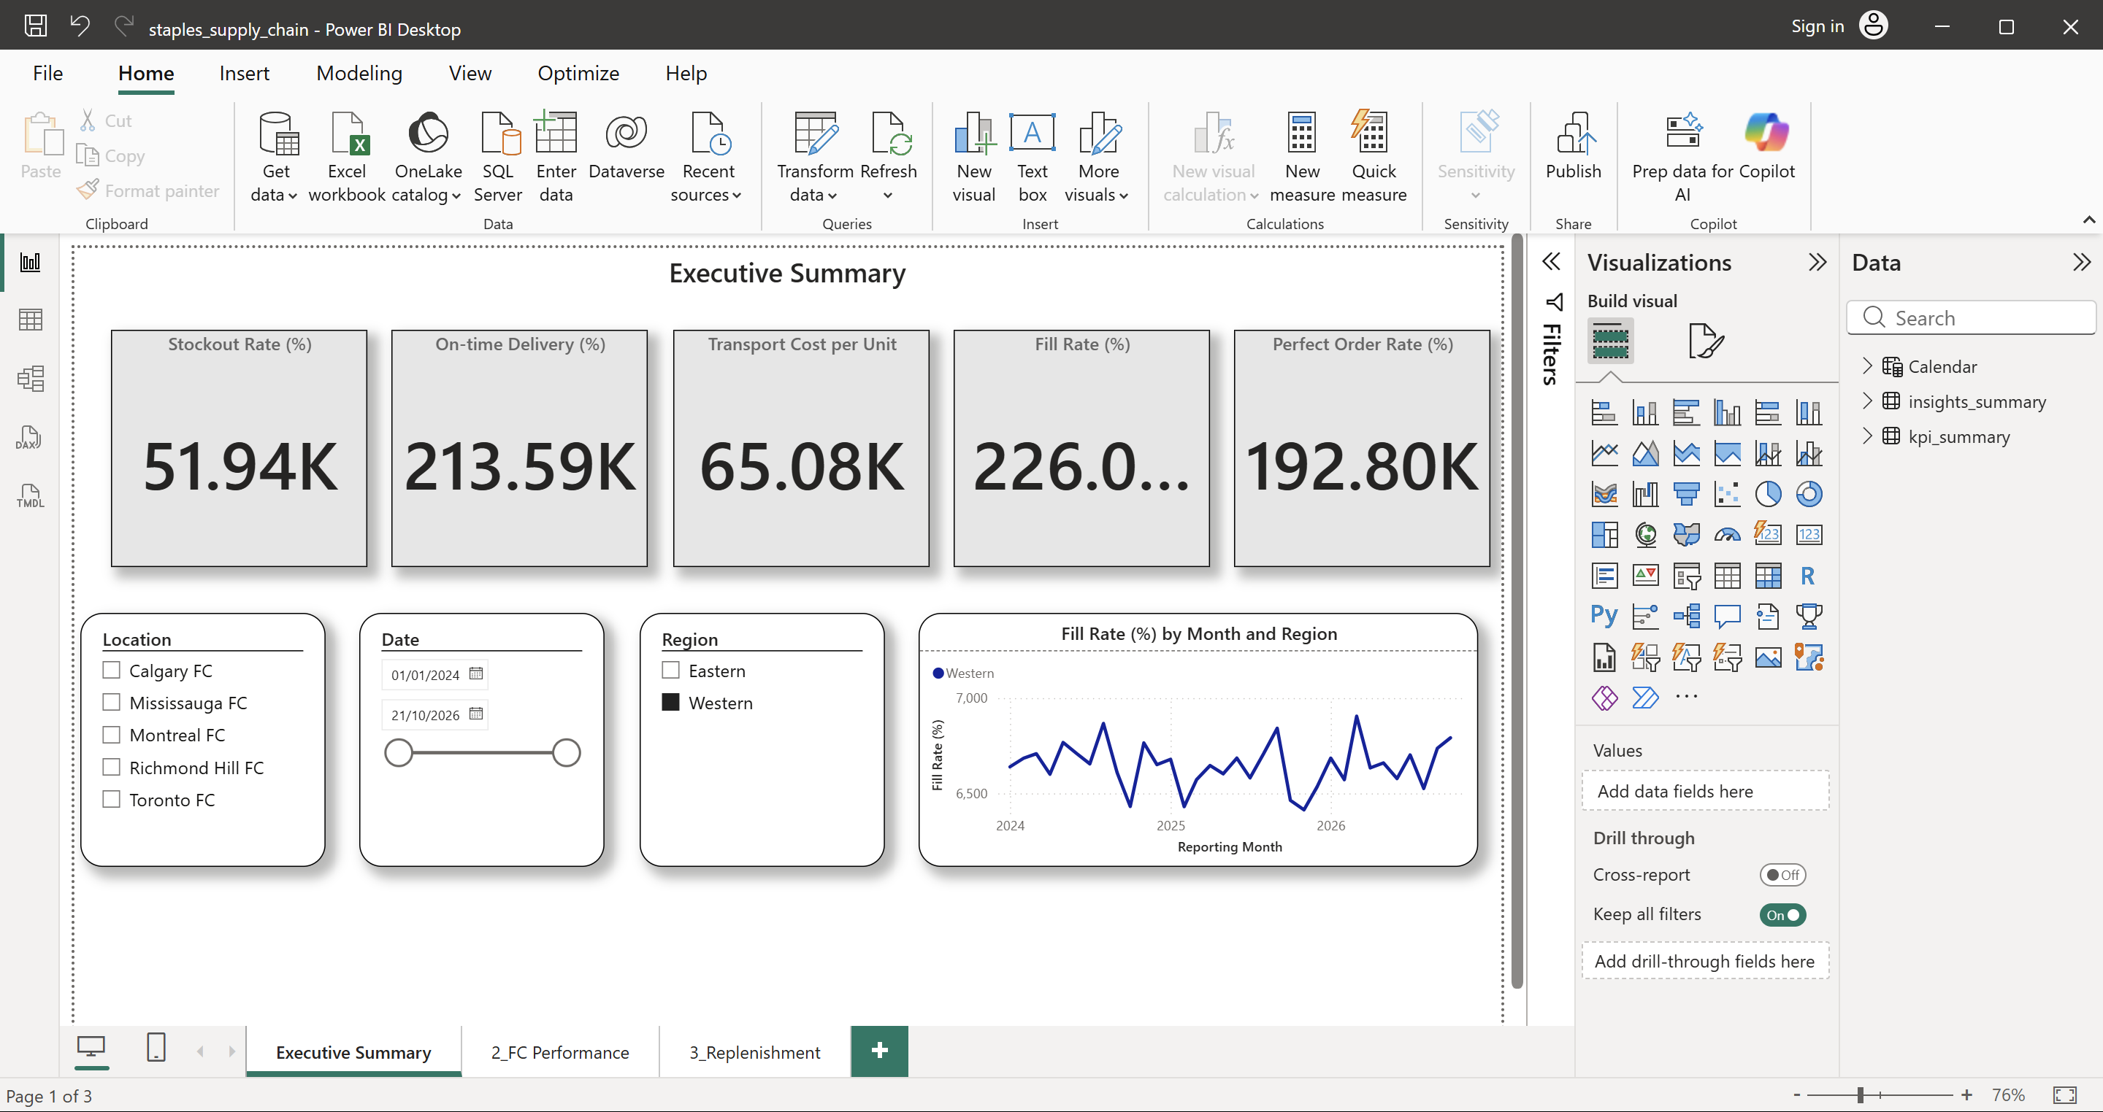
Task: Add a Python visual
Action: pyautogui.click(x=1604, y=616)
